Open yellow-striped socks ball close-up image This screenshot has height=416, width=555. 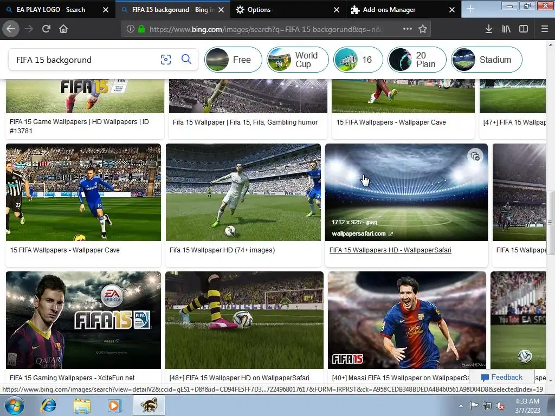click(x=244, y=320)
